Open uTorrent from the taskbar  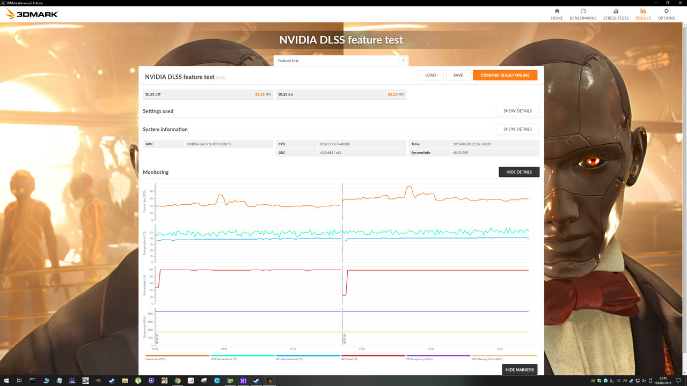click(x=138, y=381)
